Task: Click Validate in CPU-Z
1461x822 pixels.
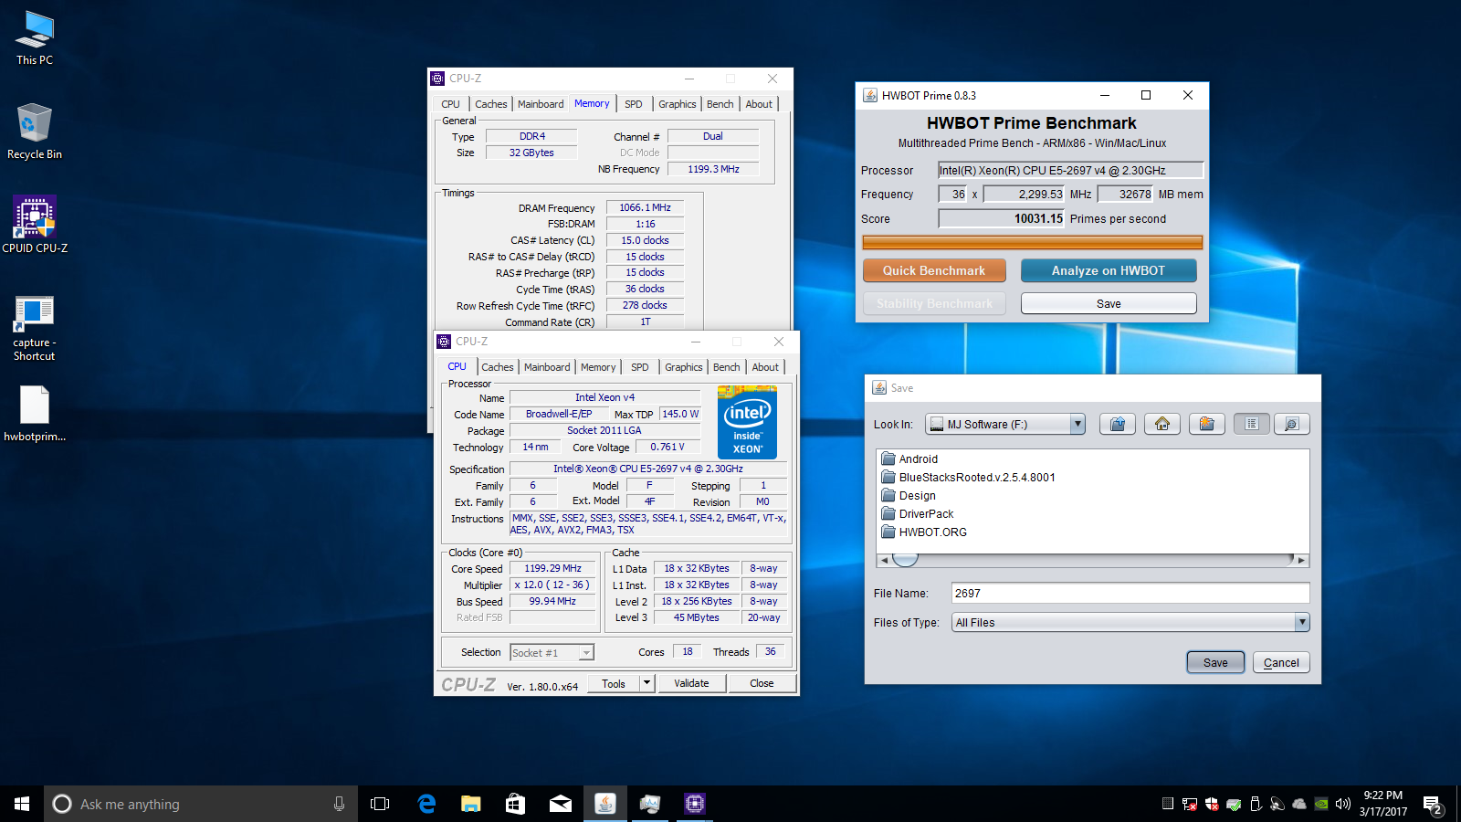Action: click(x=691, y=683)
